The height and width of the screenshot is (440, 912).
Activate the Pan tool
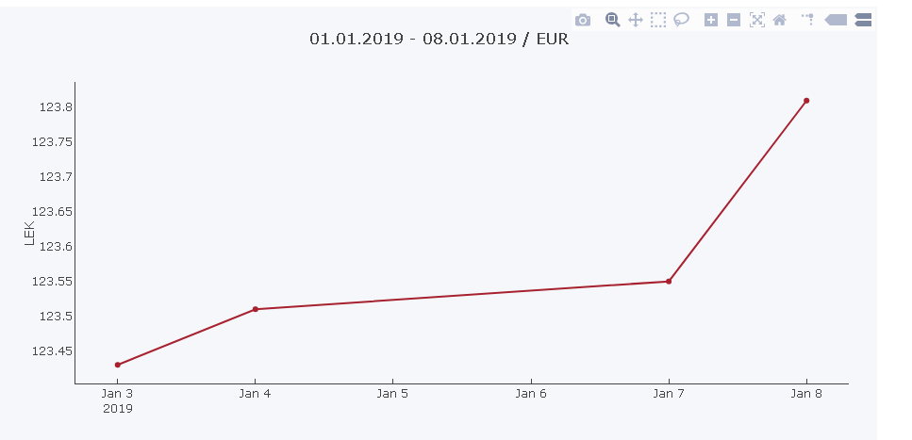(x=636, y=20)
